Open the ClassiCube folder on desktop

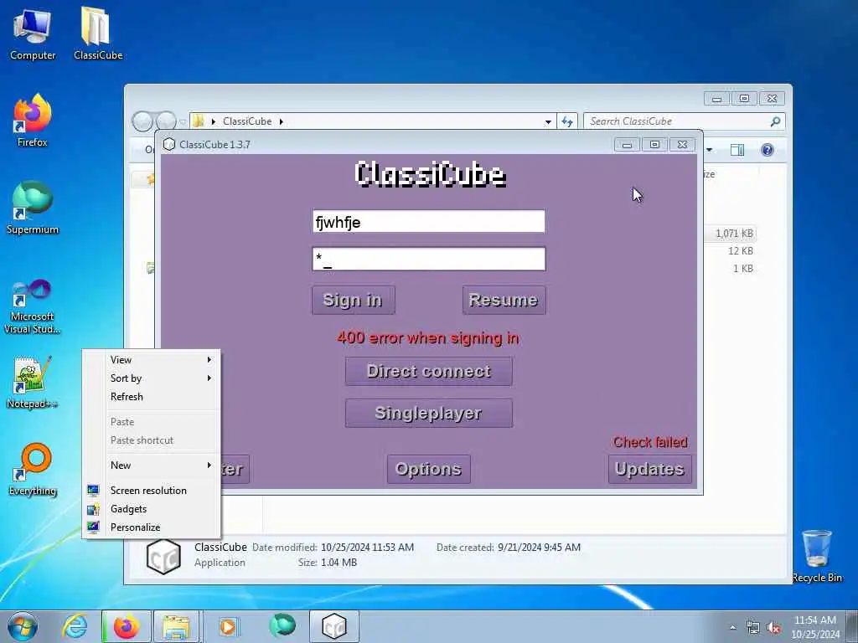point(97,33)
